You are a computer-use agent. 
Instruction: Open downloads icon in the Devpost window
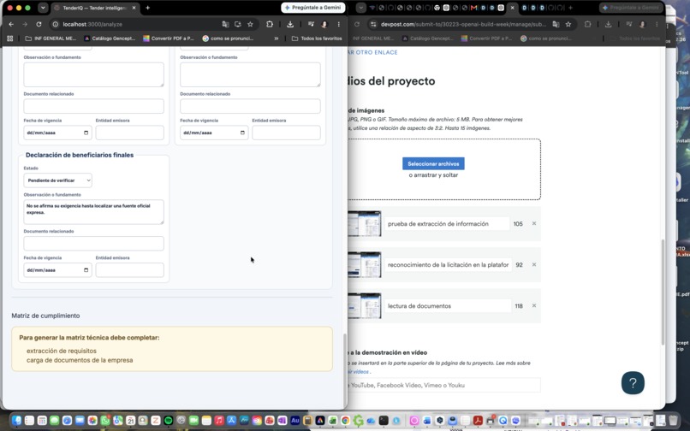(x=608, y=24)
